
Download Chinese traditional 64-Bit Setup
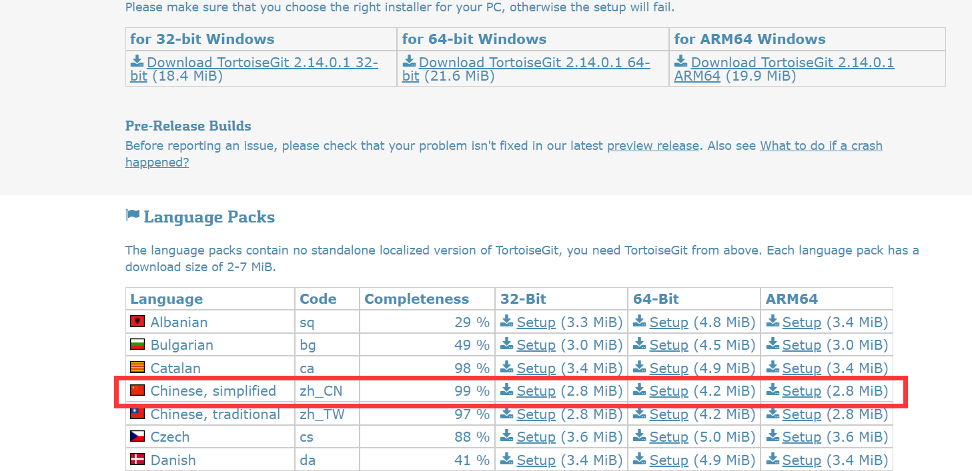[668, 414]
